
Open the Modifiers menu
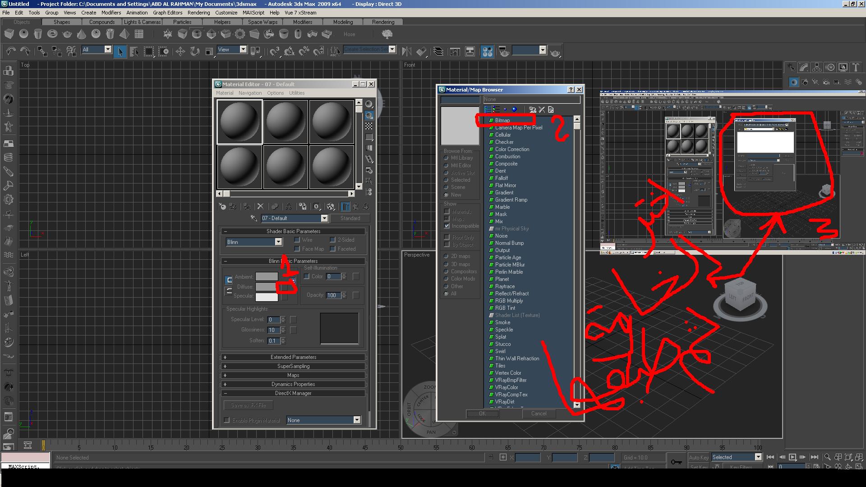tap(111, 13)
